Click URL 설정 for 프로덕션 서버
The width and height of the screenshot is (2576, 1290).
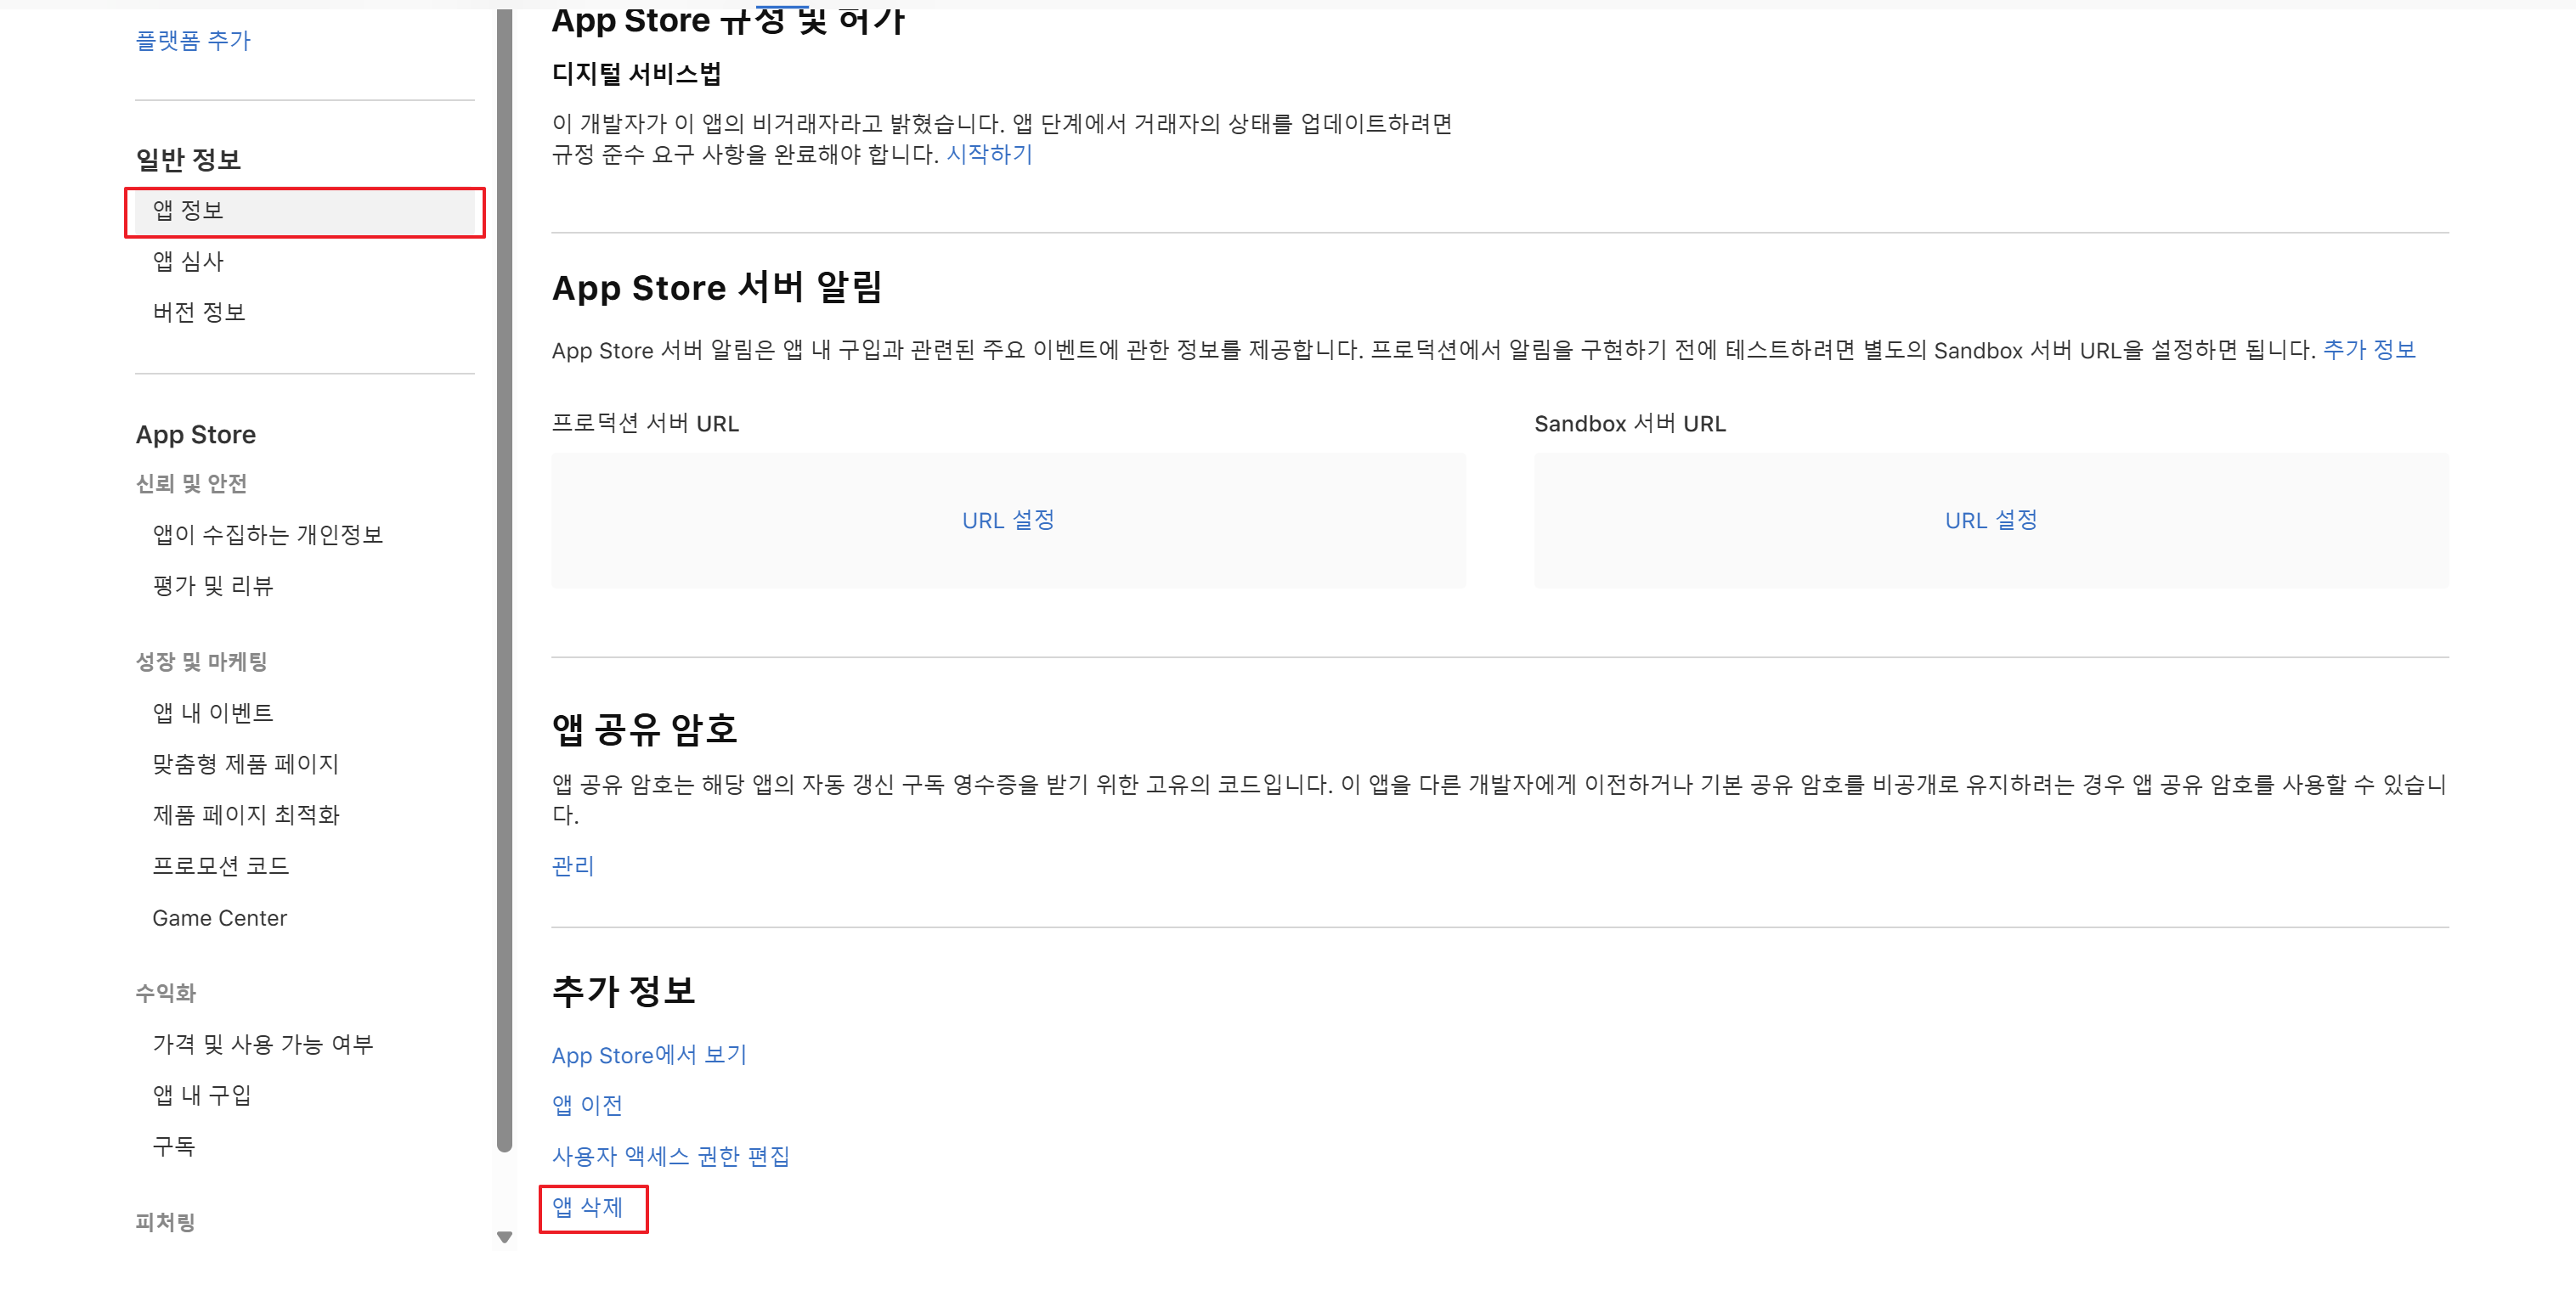pos(1008,521)
